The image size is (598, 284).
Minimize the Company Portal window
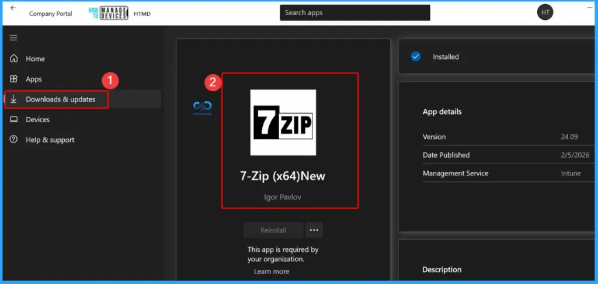pos(590,8)
